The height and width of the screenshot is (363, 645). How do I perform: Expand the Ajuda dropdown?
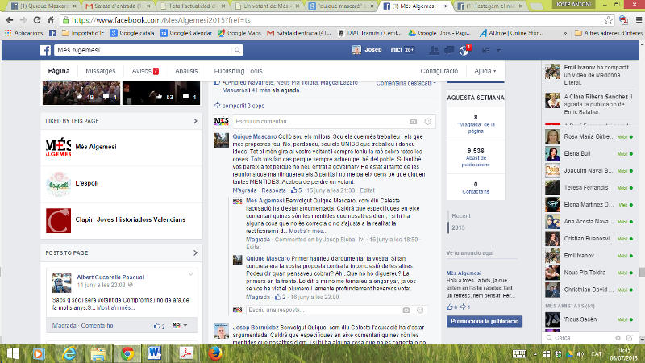click(x=485, y=71)
